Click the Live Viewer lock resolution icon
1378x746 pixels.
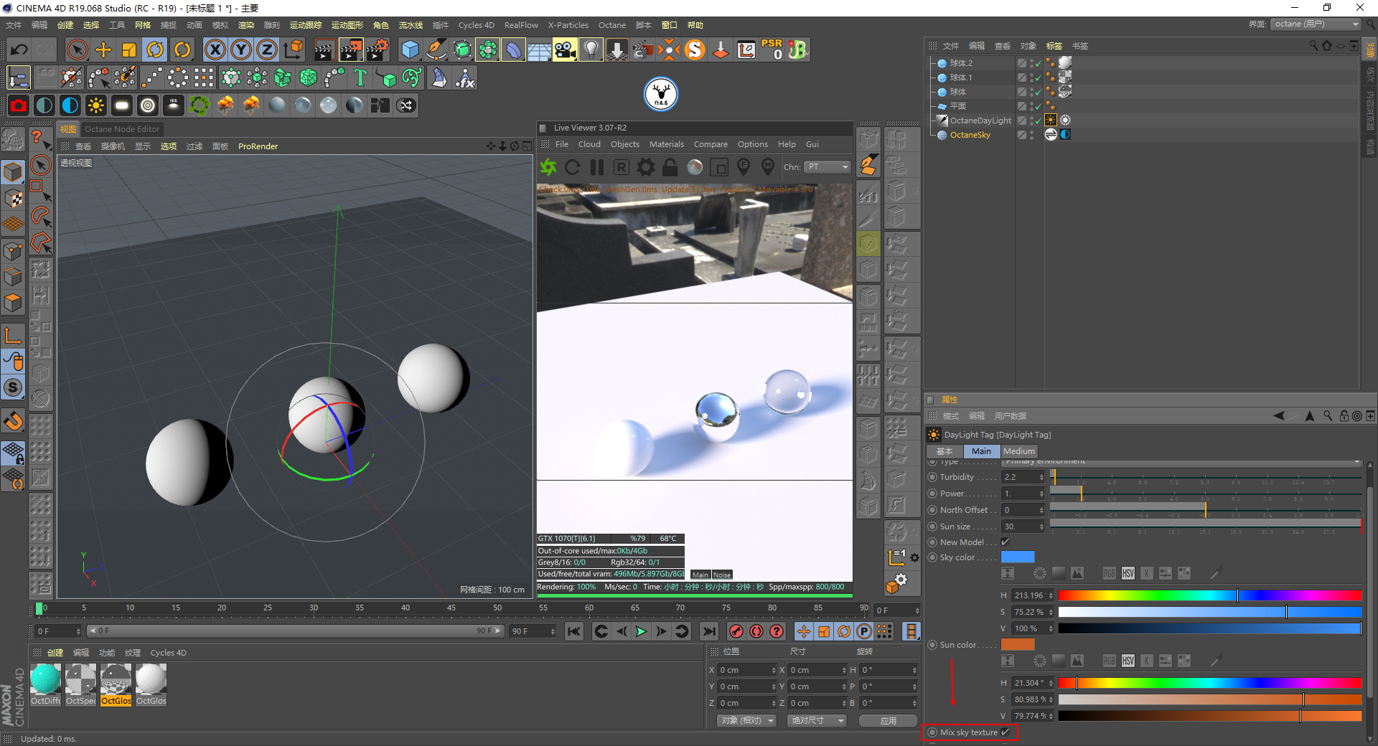[x=670, y=167]
